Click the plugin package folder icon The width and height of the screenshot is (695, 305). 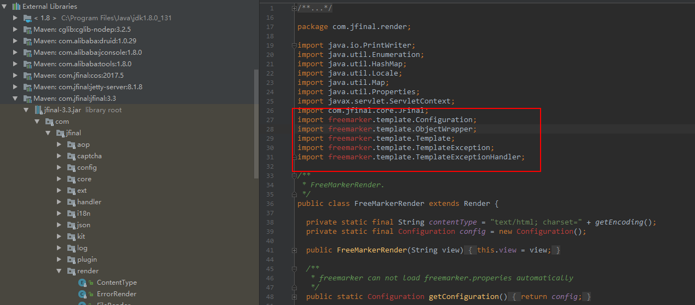click(x=71, y=260)
